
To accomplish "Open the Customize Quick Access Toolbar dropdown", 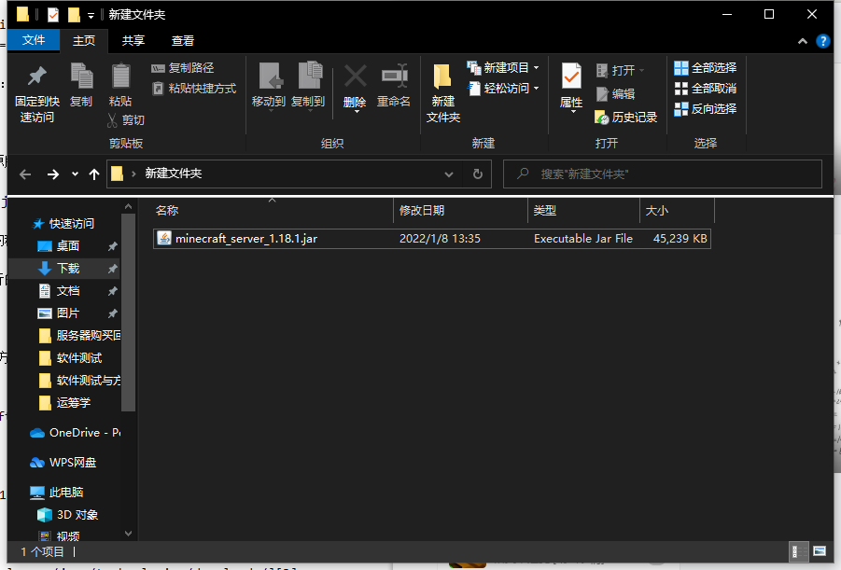I will coord(91,16).
